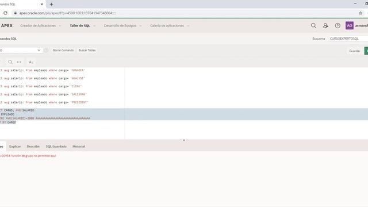Click Guardar button
368x207 pixels.
pos(355,51)
